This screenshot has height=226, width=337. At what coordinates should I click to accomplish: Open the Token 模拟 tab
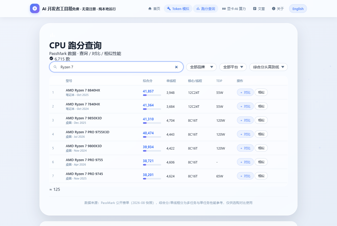[x=178, y=9]
